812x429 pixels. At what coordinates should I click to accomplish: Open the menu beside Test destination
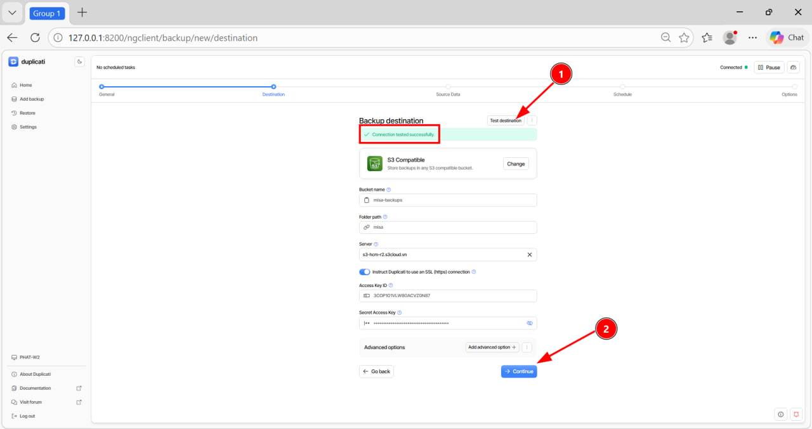point(532,120)
